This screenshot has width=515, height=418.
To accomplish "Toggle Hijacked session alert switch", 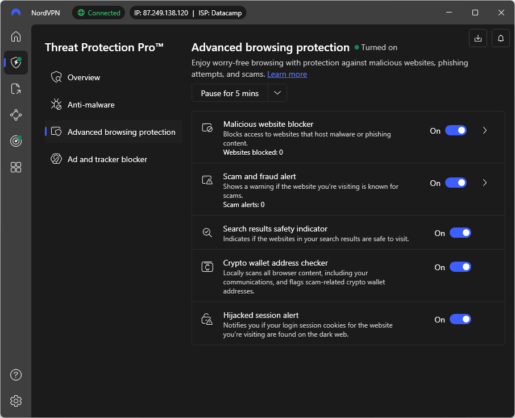I will pyautogui.click(x=460, y=320).
